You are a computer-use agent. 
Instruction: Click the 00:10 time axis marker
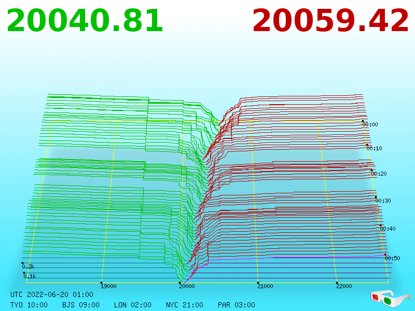(375, 148)
